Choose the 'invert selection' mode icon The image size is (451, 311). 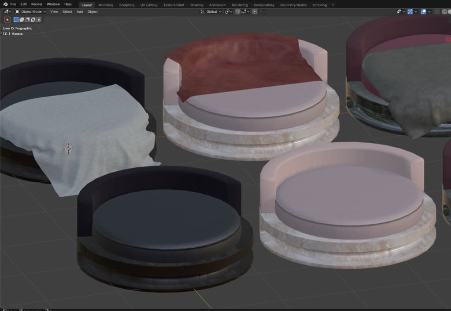click(x=33, y=19)
